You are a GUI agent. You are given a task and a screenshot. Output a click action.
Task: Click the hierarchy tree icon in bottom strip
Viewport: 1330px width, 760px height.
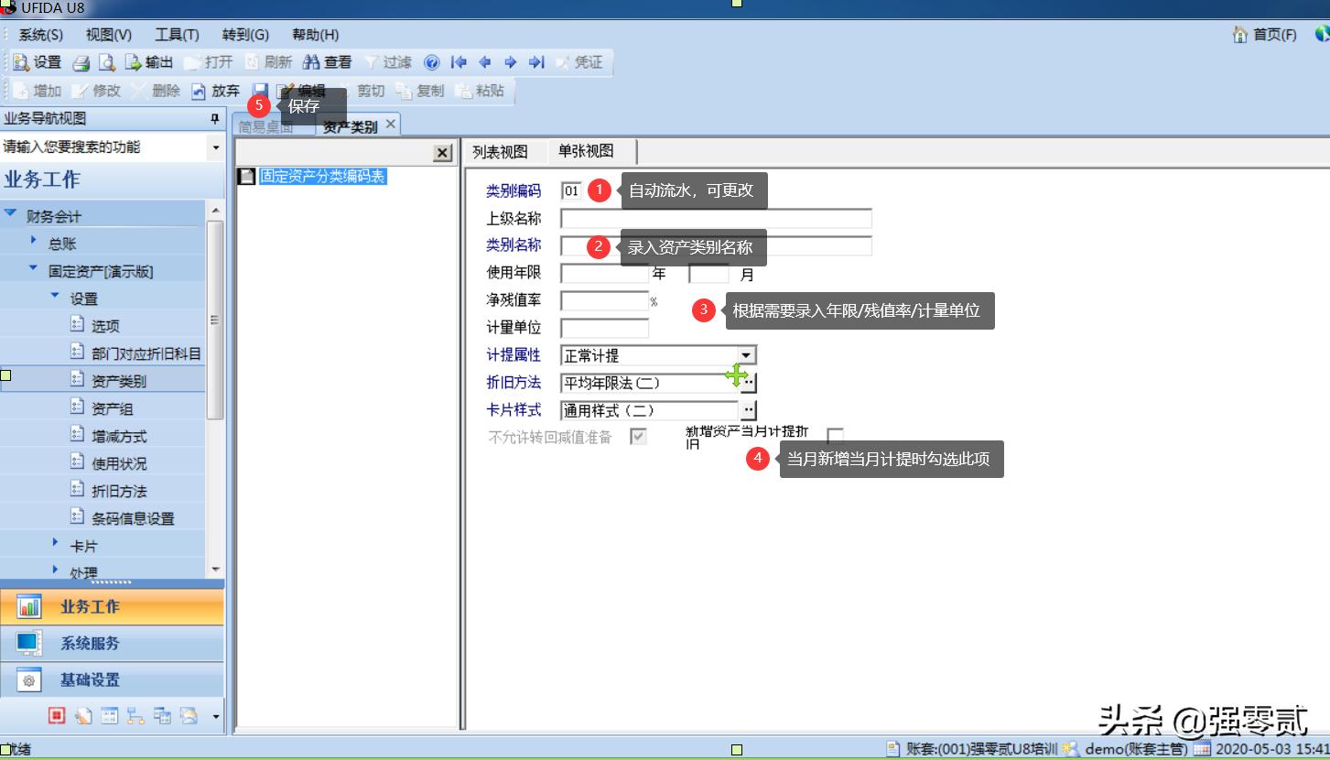click(x=135, y=716)
